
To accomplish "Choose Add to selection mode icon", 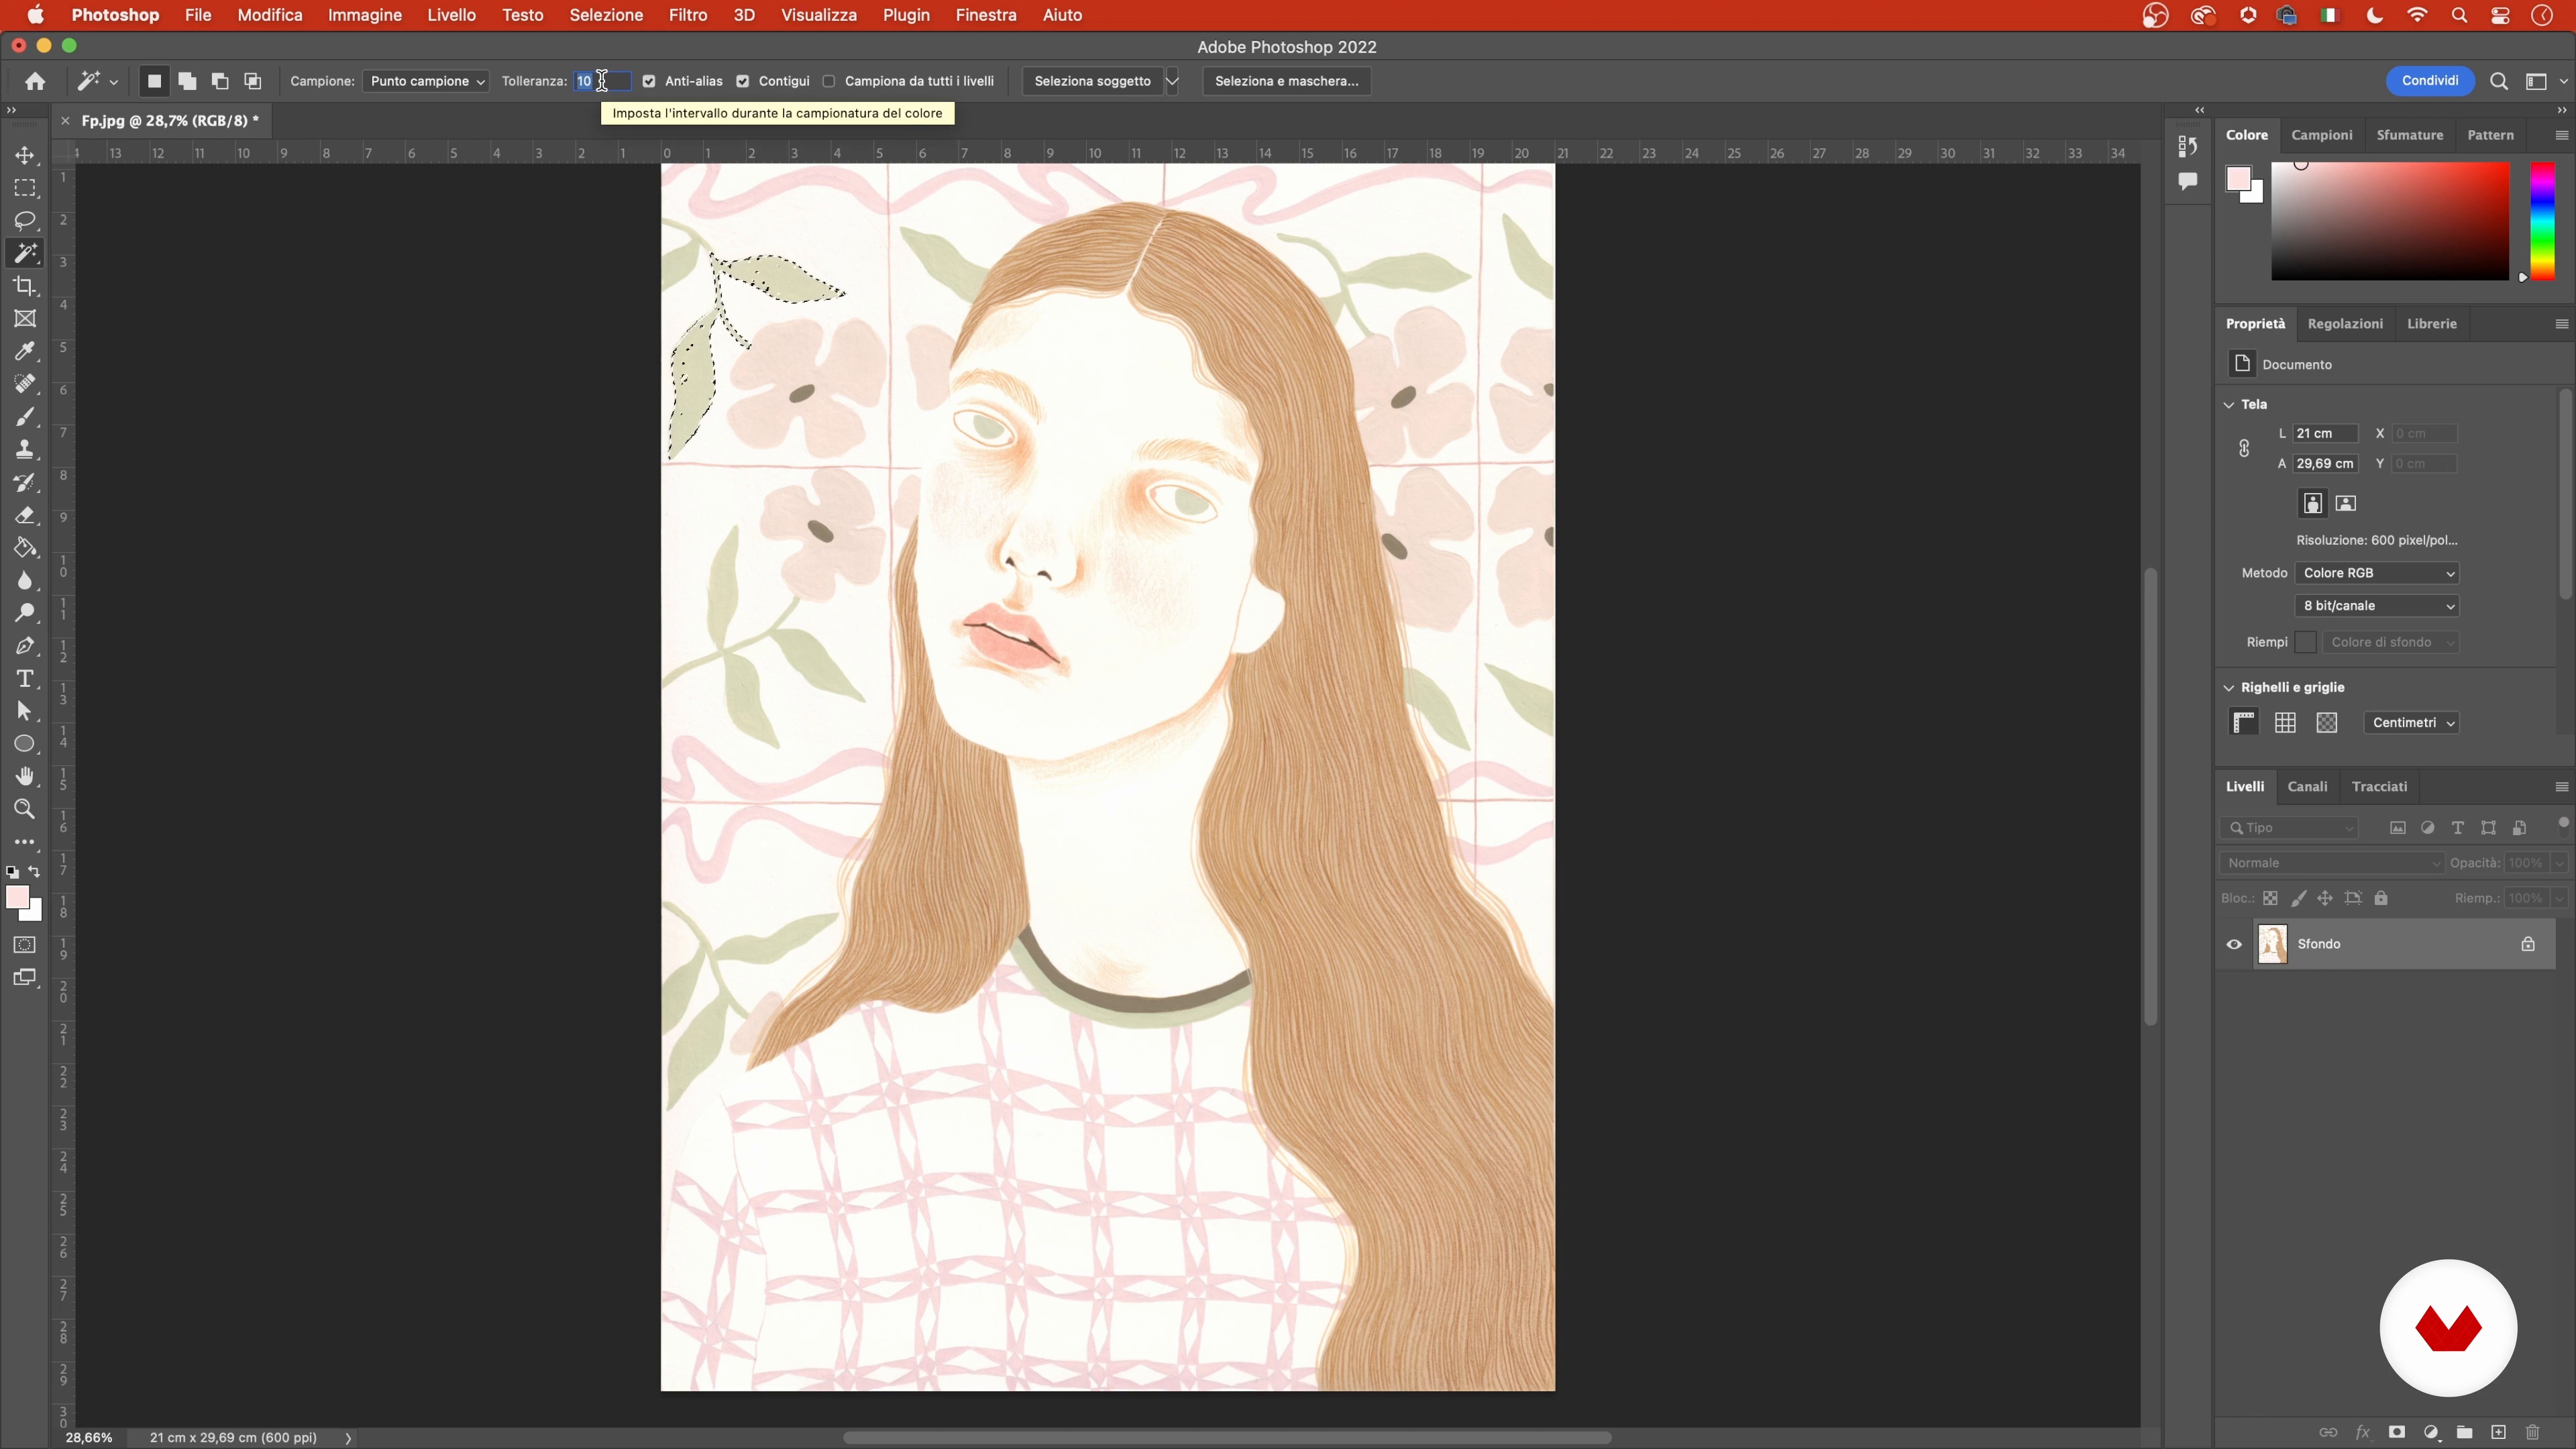I will click(187, 81).
